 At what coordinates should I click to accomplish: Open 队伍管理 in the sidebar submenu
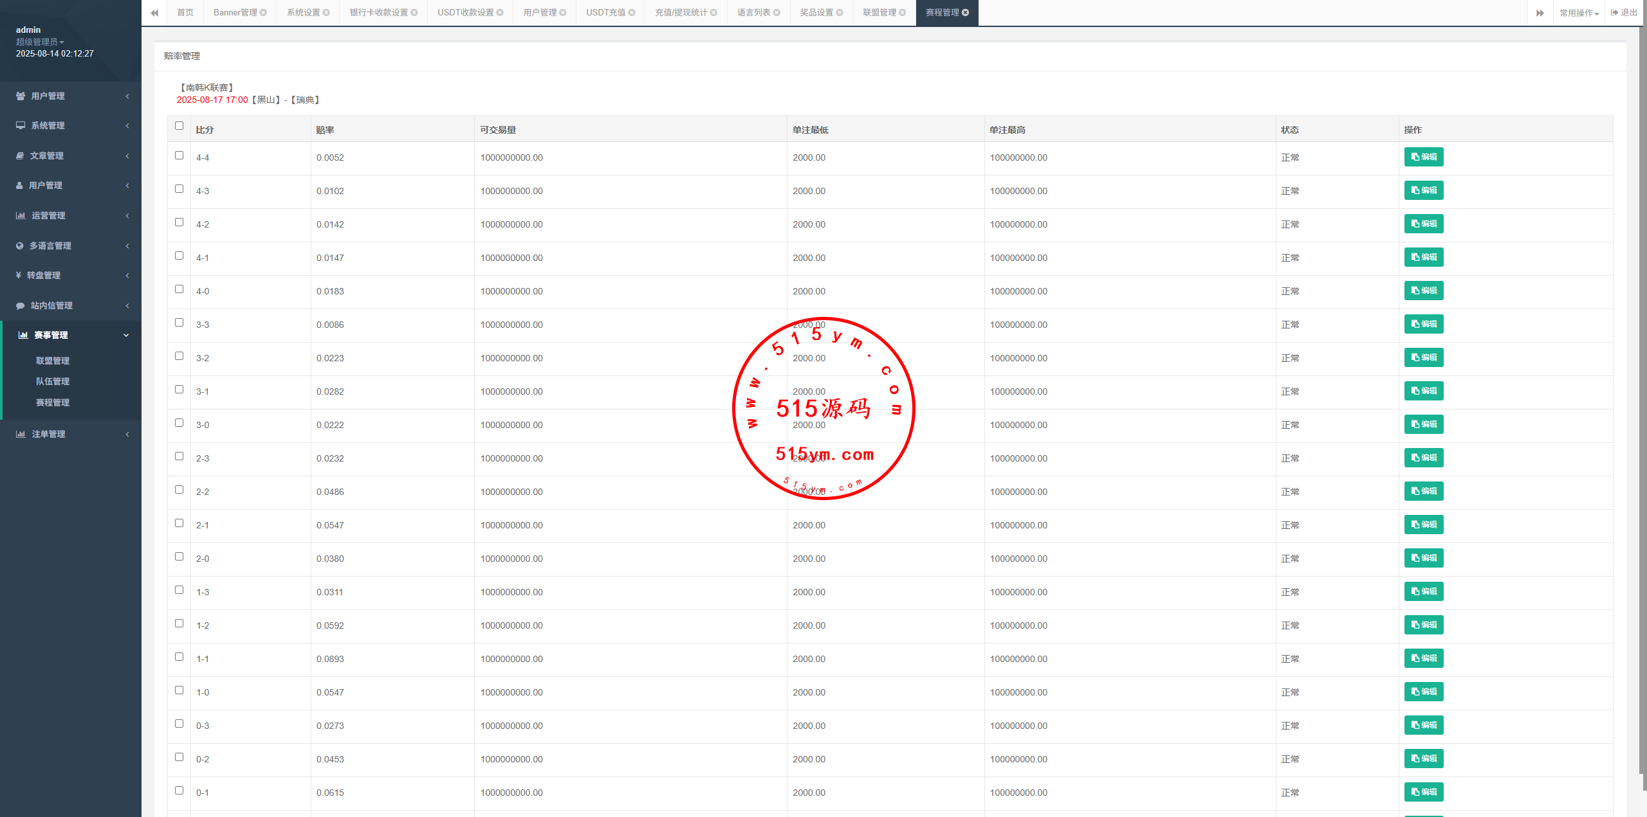tap(53, 381)
